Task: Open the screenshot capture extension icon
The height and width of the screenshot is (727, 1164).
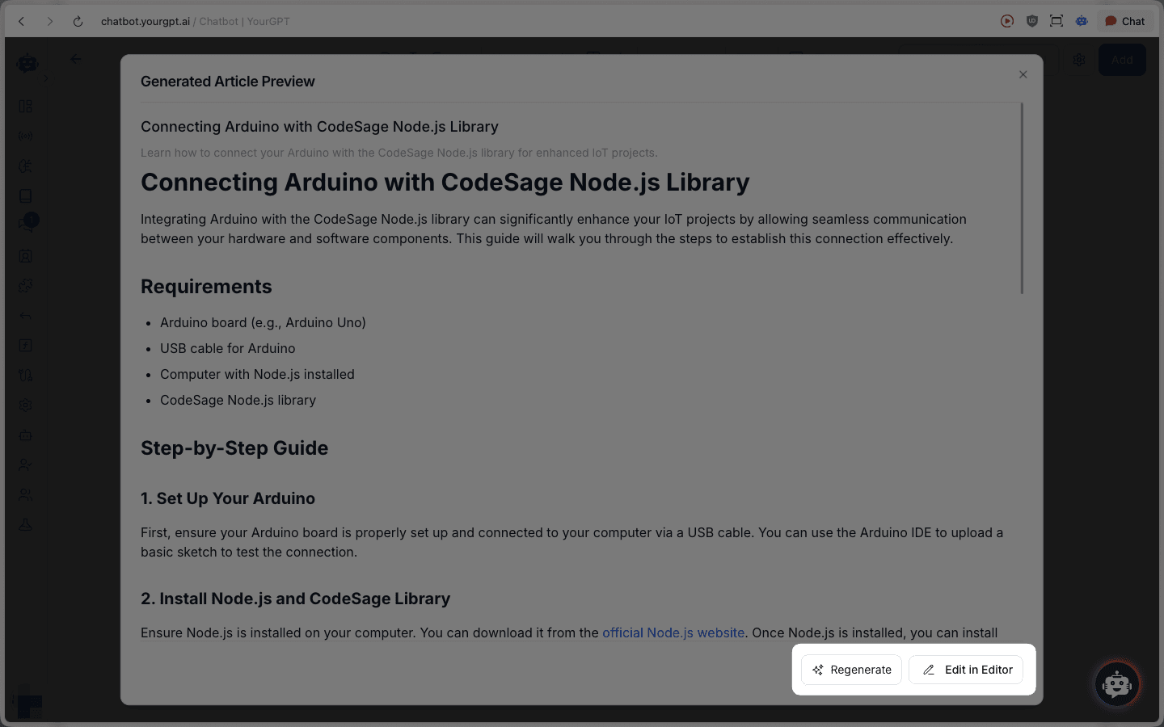Action: coord(1056,21)
